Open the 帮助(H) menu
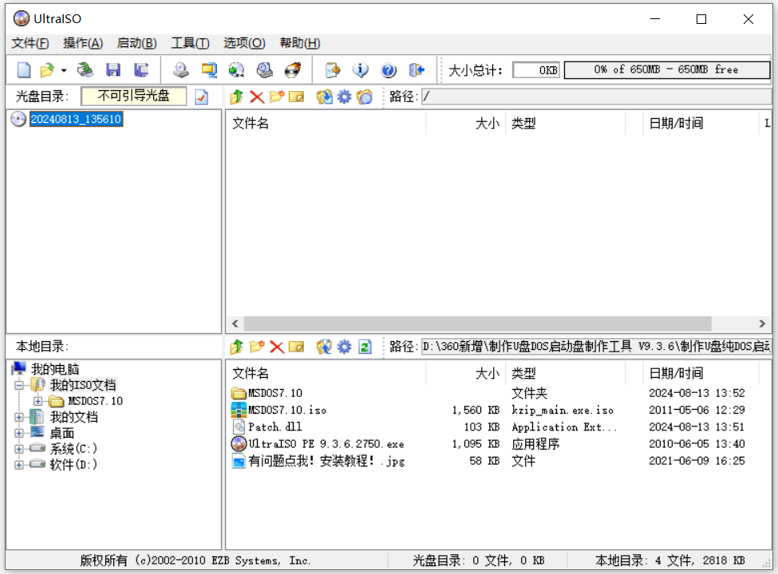The height and width of the screenshot is (574, 778). click(300, 43)
